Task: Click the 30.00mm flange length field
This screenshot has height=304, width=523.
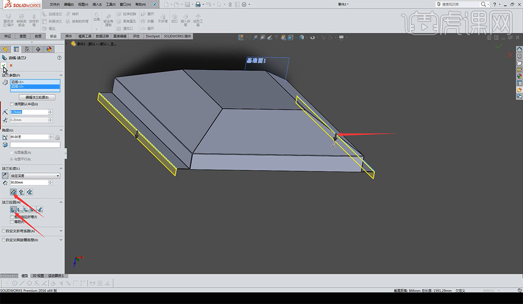Action: 29,183
